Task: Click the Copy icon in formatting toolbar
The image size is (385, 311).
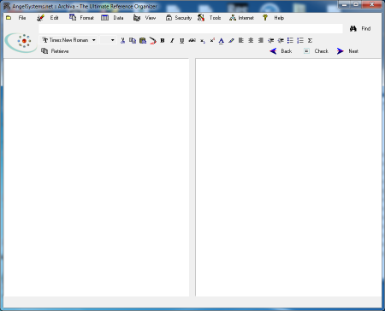Action: [133, 40]
